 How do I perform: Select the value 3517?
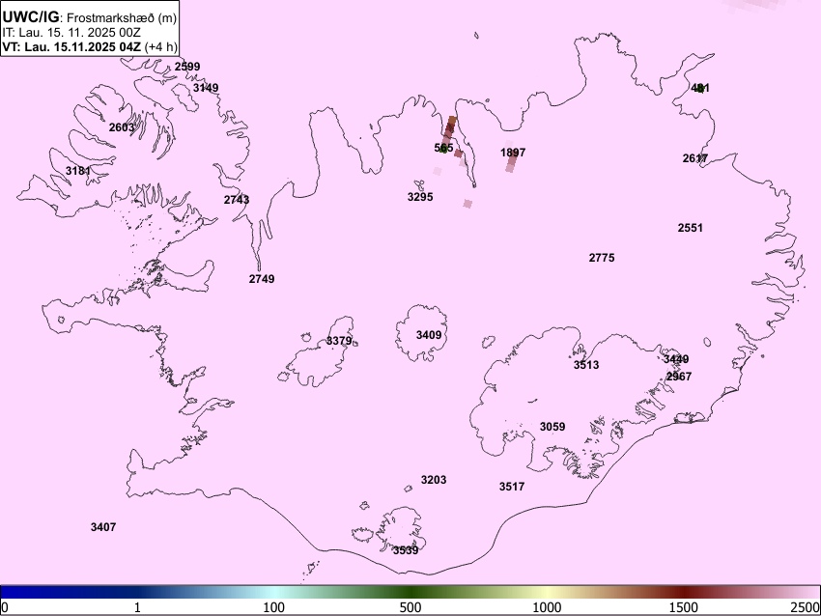click(512, 487)
